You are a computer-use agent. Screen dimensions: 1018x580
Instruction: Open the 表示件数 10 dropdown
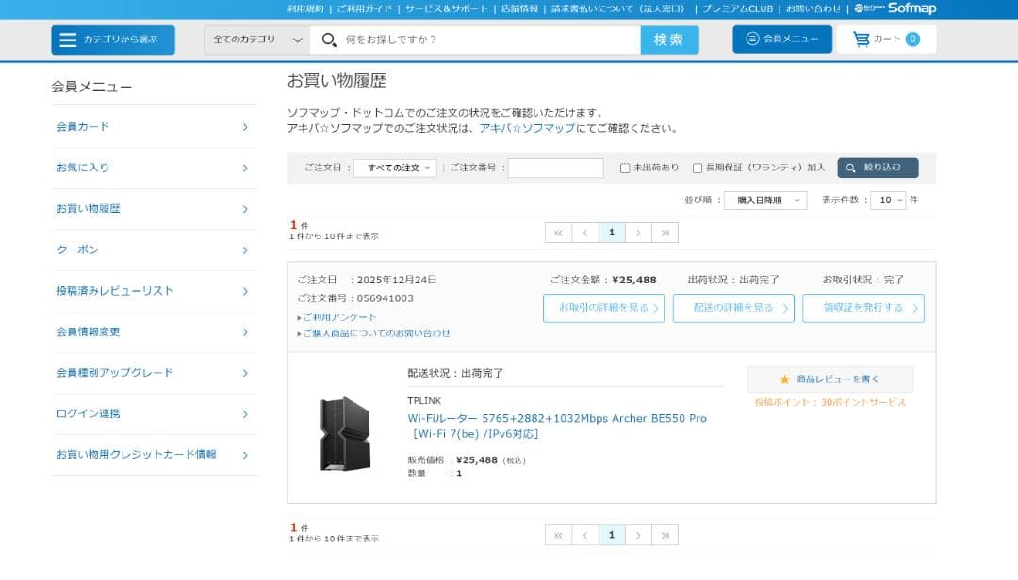pos(888,201)
